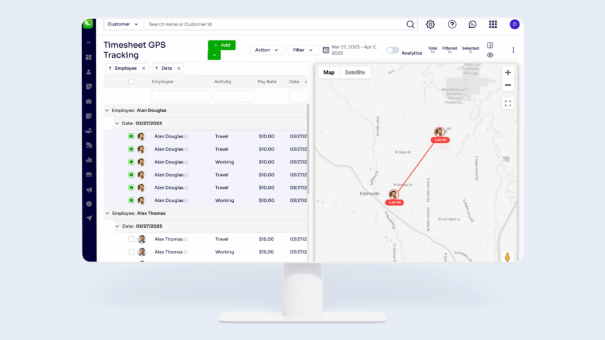This screenshot has width=605, height=340.
Task: Switch to the Satellite map view
Action: click(354, 72)
